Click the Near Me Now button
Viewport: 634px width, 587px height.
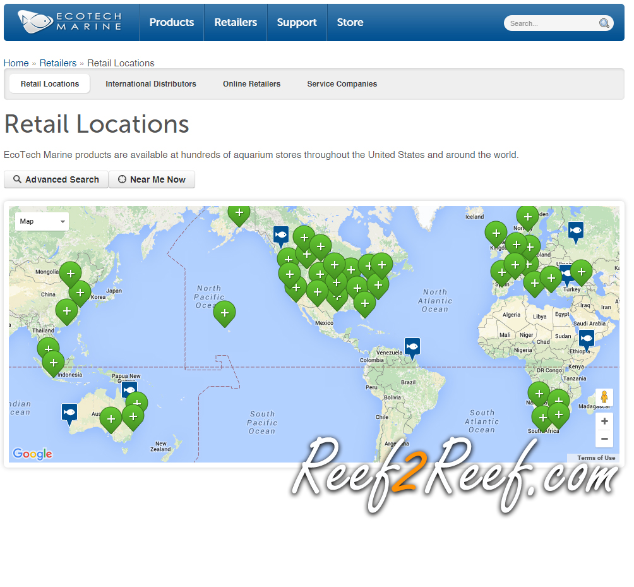coord(152,179)
